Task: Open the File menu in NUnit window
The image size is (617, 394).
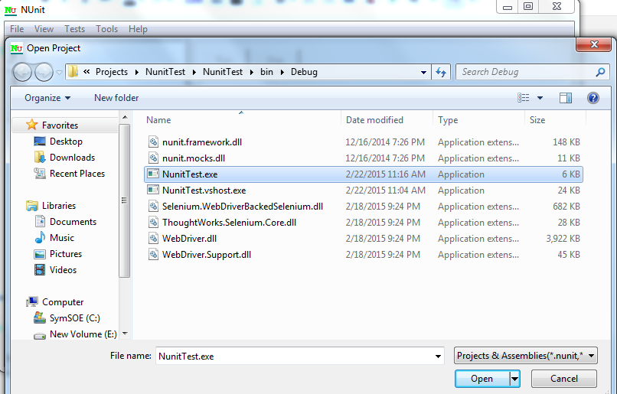Action: pyautogui.click(x=17, y=29)
